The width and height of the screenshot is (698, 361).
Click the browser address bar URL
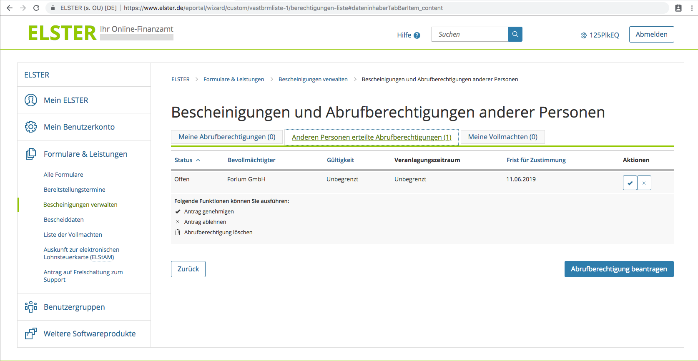coord(283,8)
